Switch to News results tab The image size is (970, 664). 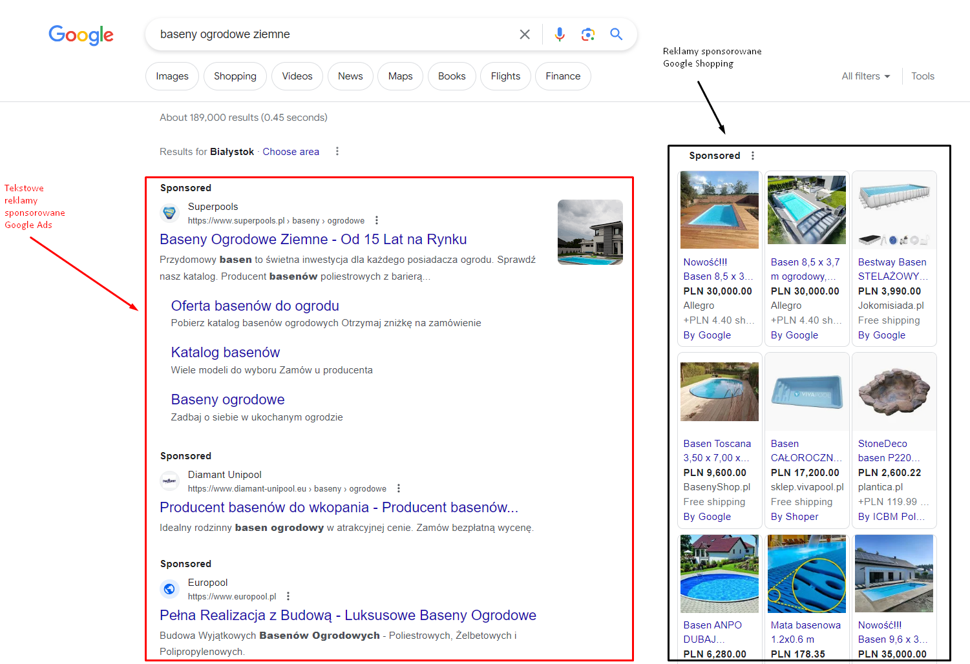point(350,76)
